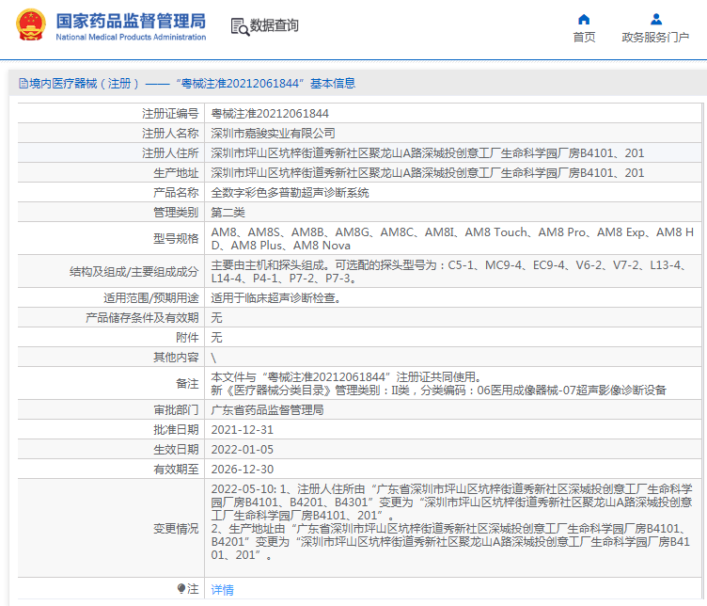Image resolution: width=707 pixels, height=606 pixels.
Task: Click the 审批部门 row label
Action: pyautogui.click(x=176, y=410)
